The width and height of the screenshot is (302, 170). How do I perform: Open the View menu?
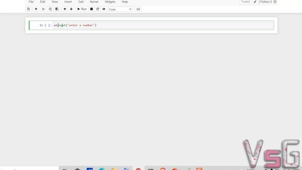[55, 2]
